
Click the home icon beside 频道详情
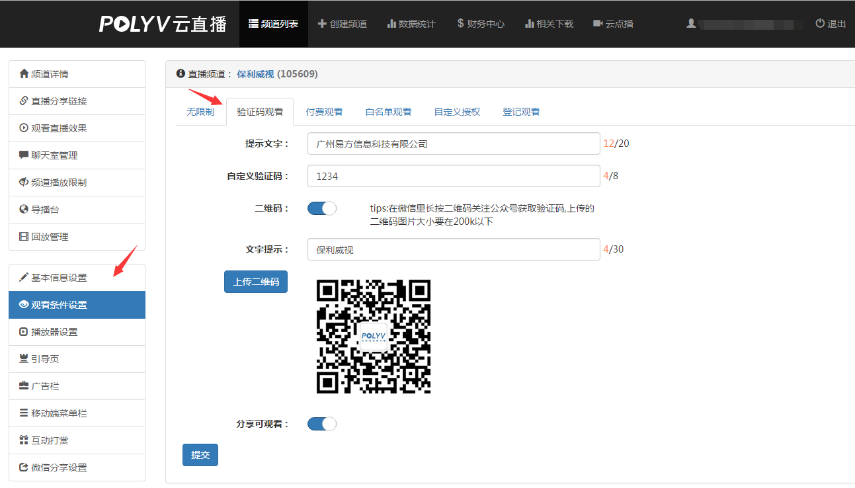24,74
